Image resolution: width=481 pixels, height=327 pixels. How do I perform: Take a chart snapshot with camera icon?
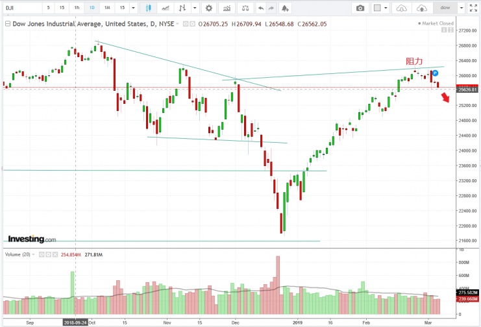pyautogui.click(x=361, y=8)
